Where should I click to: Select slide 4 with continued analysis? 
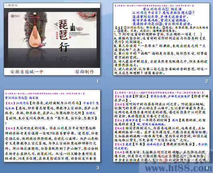tap(161, 126)
